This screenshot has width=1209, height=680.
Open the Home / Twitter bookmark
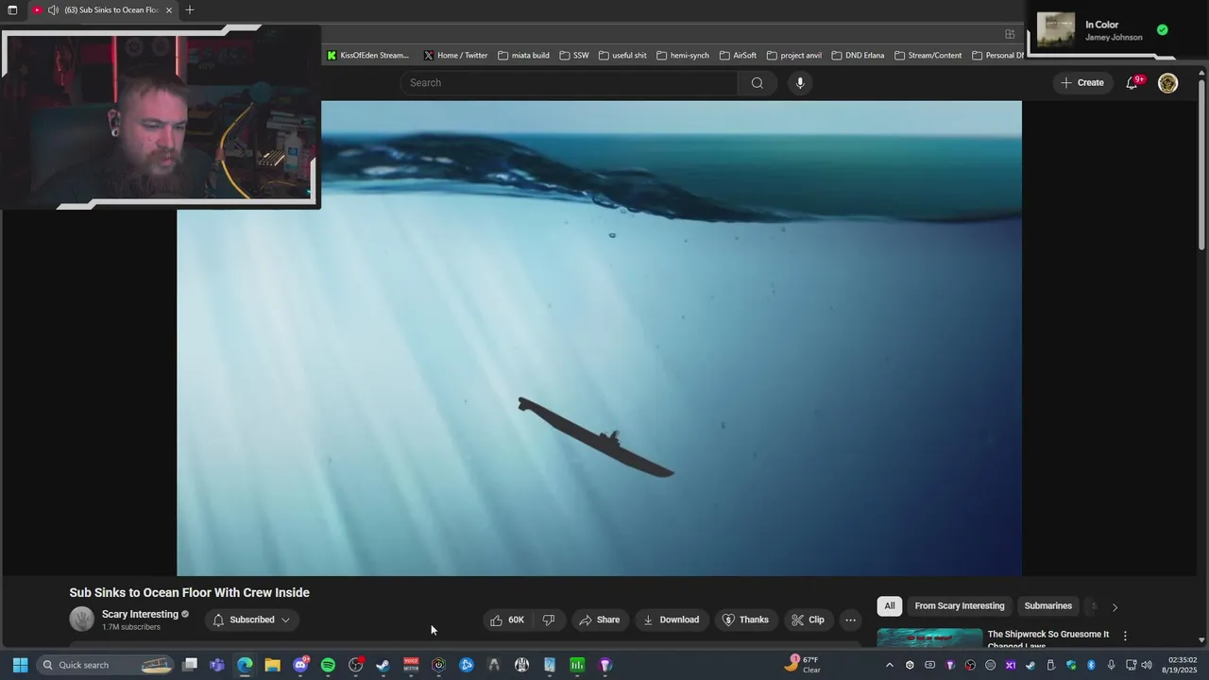point(455,56)
